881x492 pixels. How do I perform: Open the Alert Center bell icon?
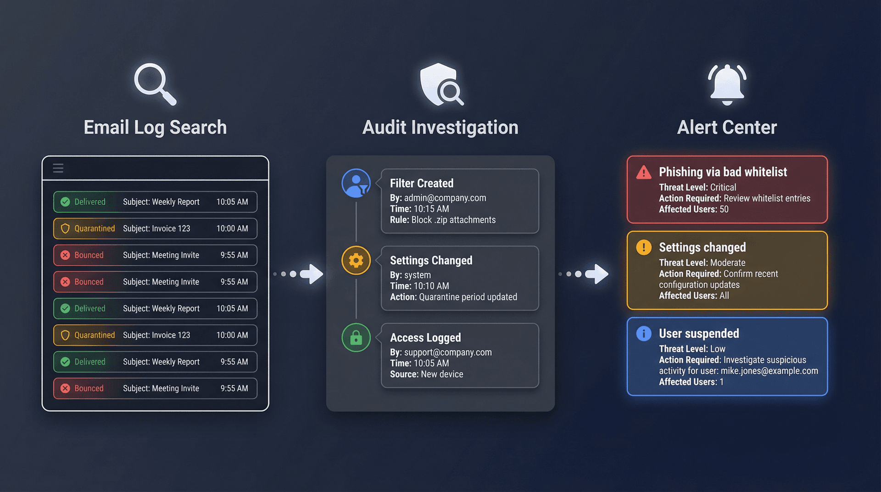tap(726, 84)
